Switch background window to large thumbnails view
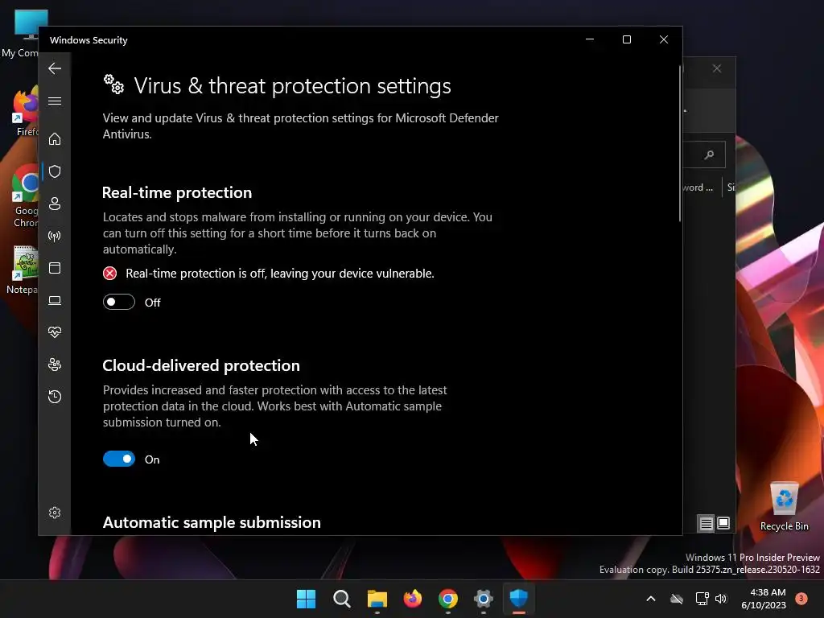Screen dimensions: 824x618 [x=723, y=523]
